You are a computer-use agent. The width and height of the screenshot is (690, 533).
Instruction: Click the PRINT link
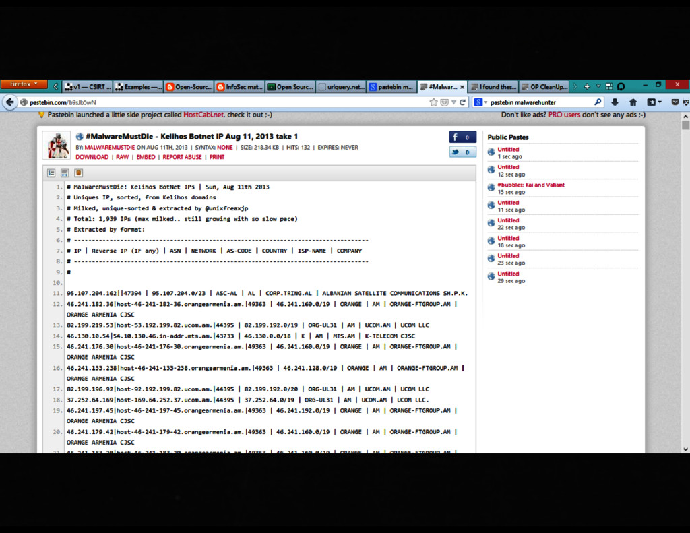[x=217, y=157]
